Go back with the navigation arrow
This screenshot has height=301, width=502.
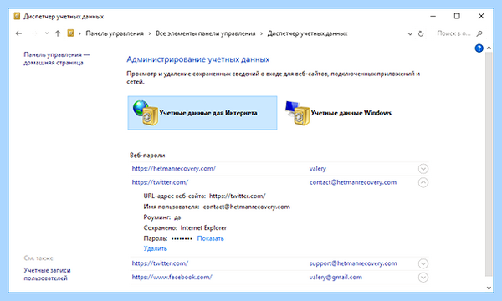tap(18, 33)
